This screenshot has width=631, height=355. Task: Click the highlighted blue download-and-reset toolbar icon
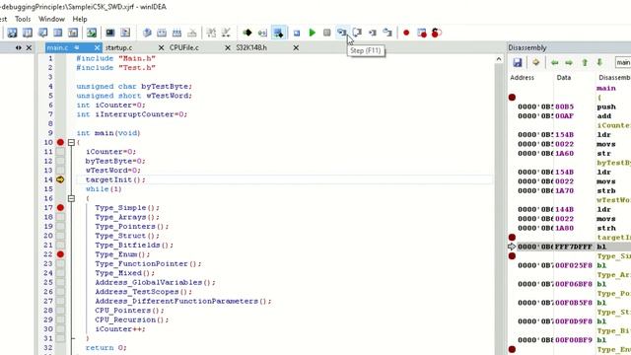[x=278, y=33]
